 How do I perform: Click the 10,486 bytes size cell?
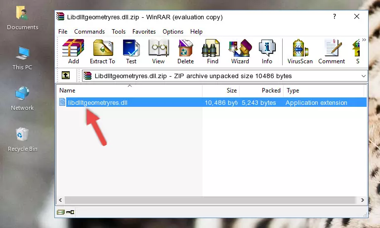(x=221, y=102)
